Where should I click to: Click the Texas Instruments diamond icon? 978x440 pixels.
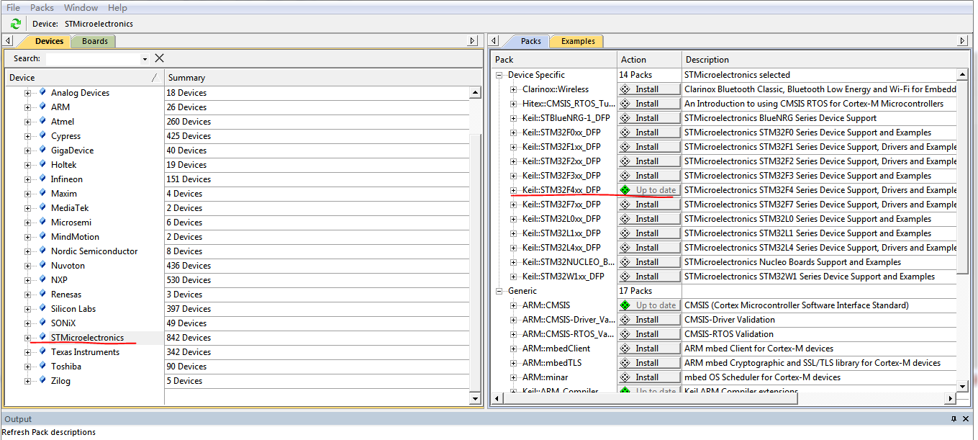point(42,351)
